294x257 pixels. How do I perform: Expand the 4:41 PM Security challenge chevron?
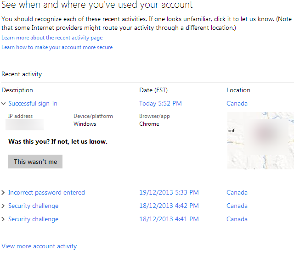[x=4, y=219]
